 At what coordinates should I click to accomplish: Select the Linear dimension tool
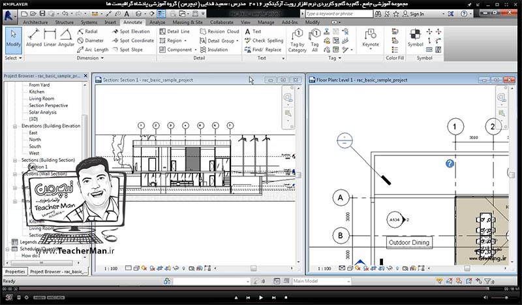pyautogui.click(x=50, y=38)
